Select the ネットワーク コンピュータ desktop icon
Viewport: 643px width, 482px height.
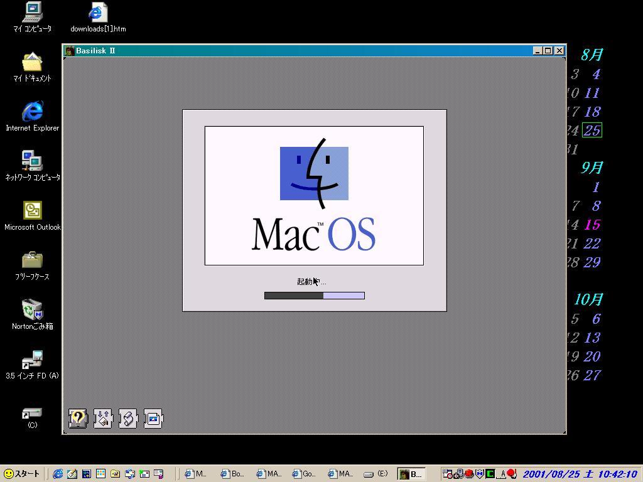pos(33,166)
